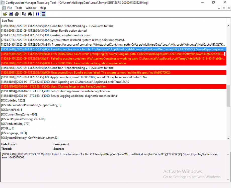Select the [OSCurrentTimeZone, -420] line
Image resolution: width=231 pixels, height=188 pixels.
[113, 115]
